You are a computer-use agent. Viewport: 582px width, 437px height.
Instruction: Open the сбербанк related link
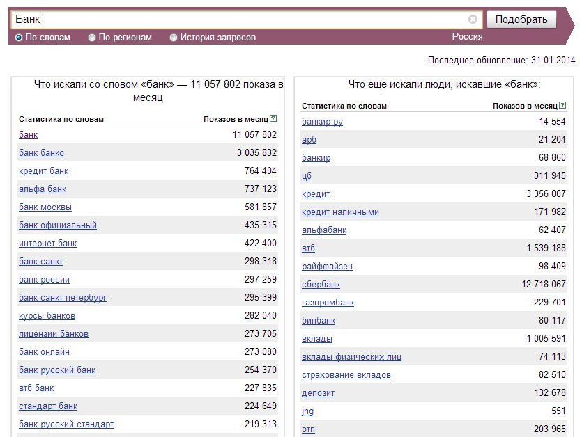321,285
